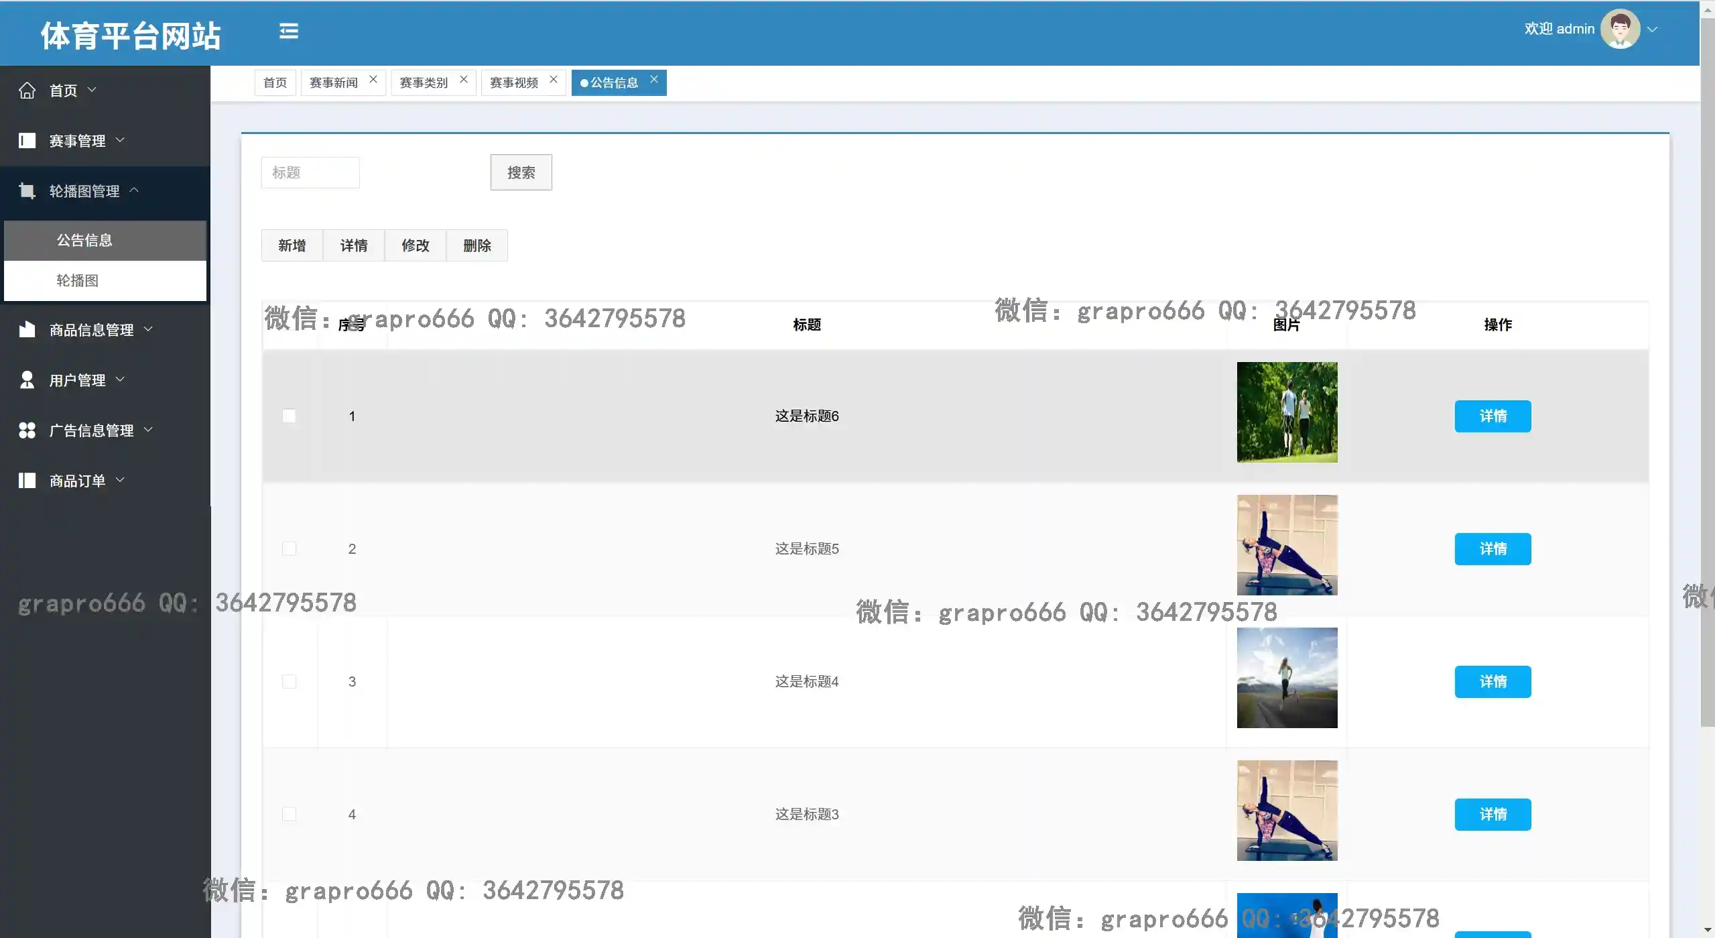Click the 赛事管理 sidebar icon
This screenshot has height=938, width=1715.
point(27,140)
